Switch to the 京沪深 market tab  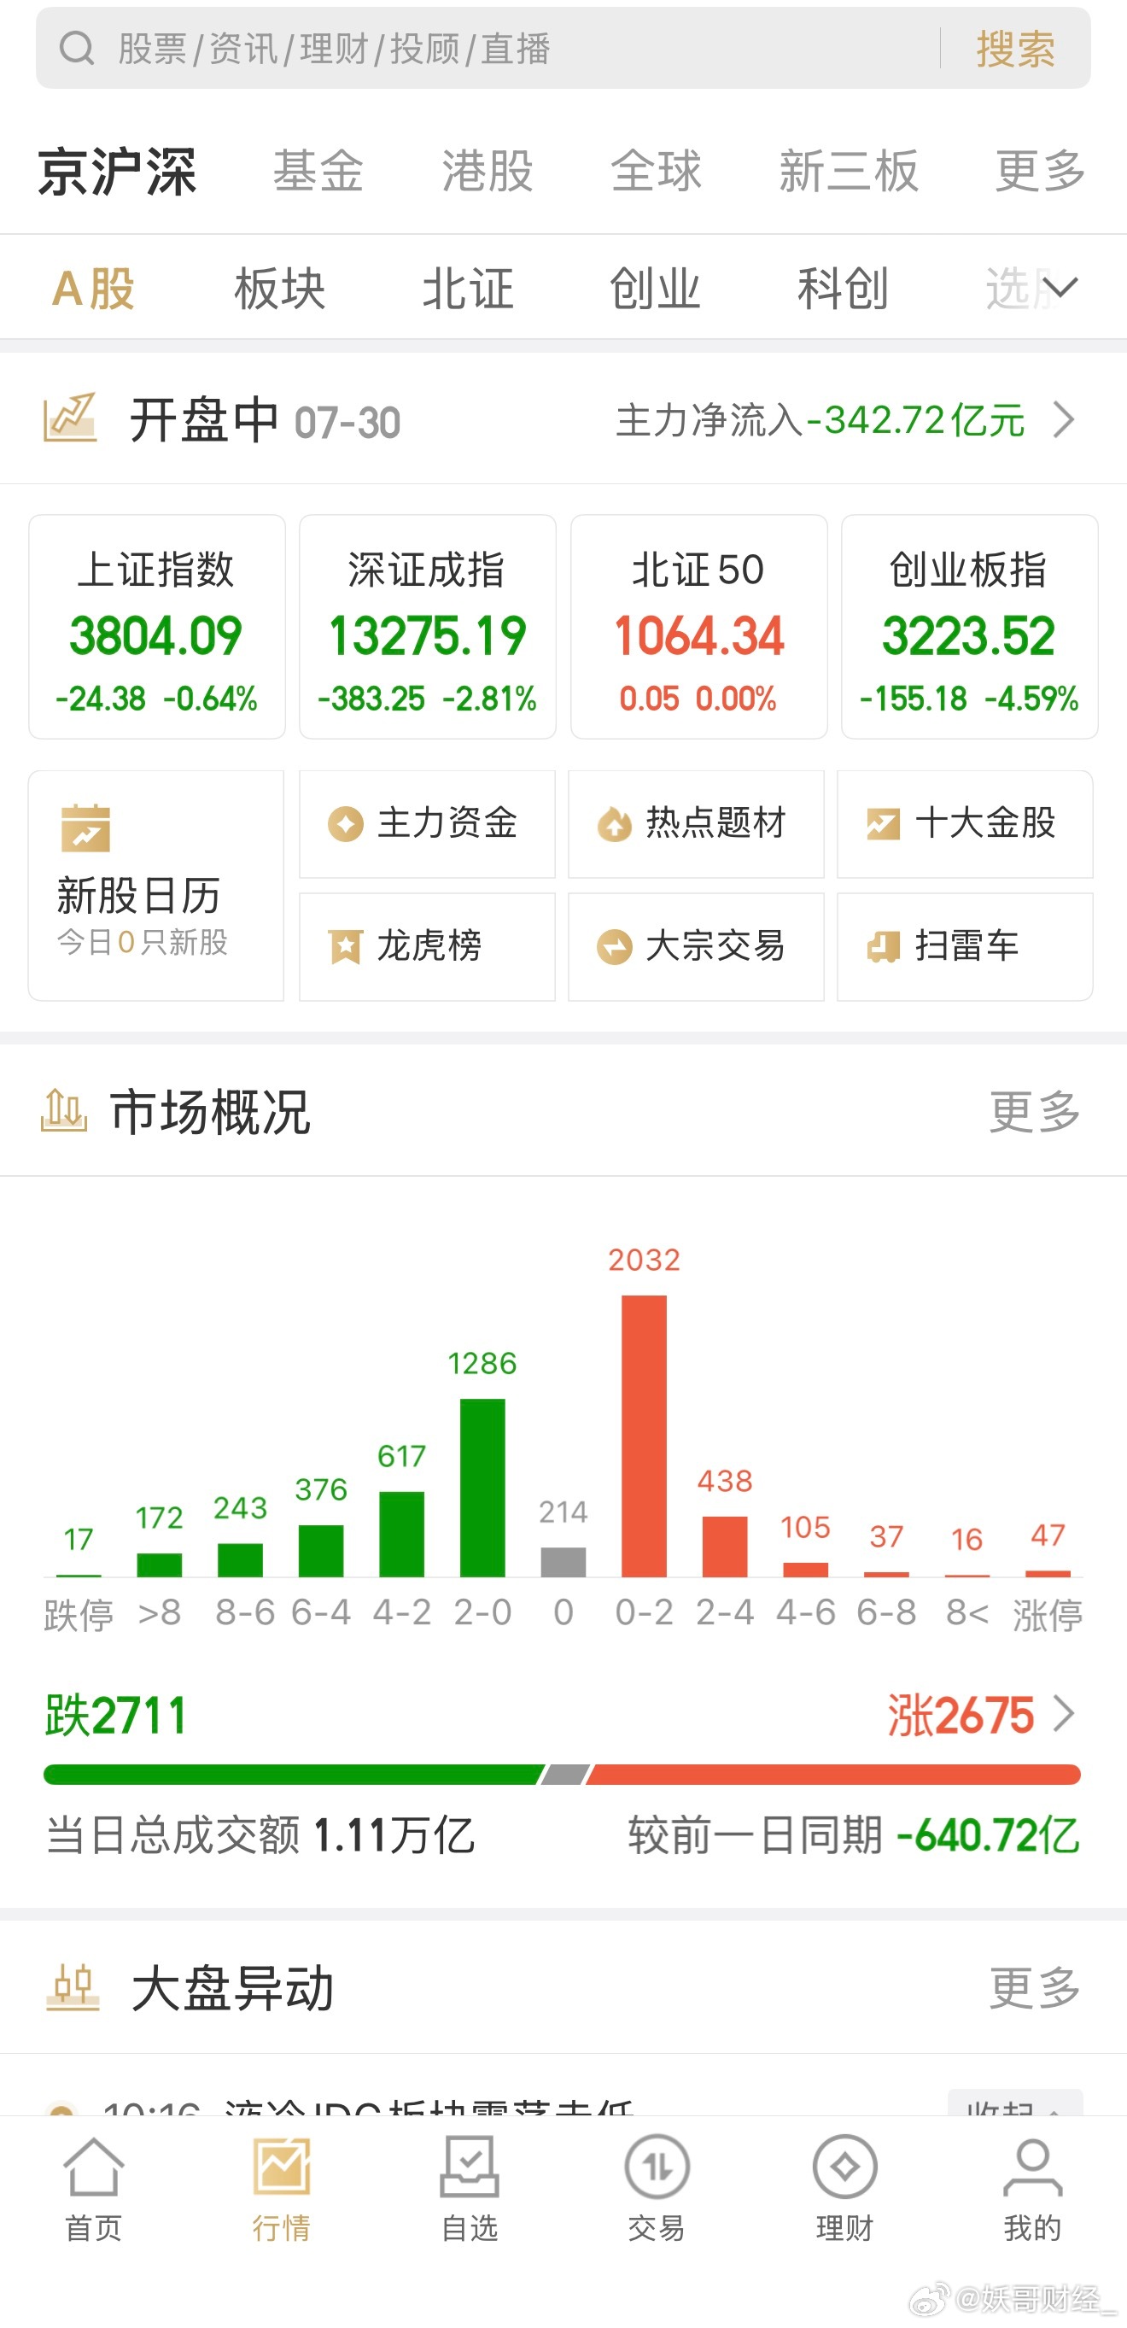pos(117,171)
